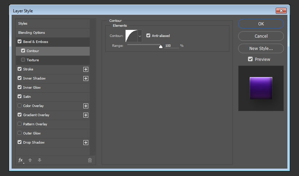This screenshot has height=176, width=299.
Task: Click the Range percentage input field
Action: pos(171,46)
